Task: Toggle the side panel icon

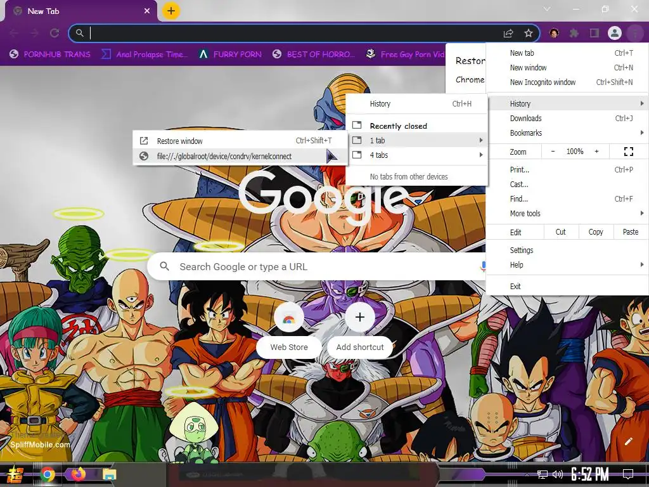Action: click(x=594, y=33)
